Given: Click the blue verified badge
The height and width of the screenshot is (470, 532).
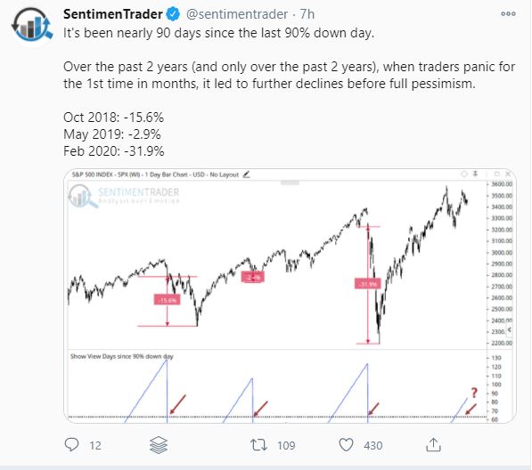Looking at the screenshot, I should click(x=173, y=14).
